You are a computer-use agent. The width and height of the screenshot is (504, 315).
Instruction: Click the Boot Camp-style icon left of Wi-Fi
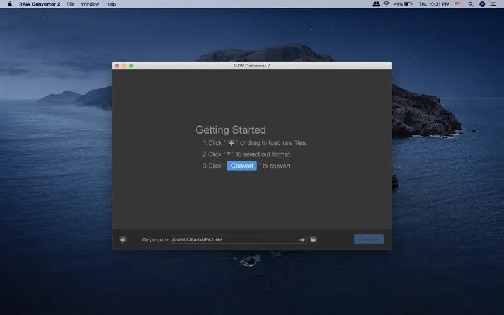(375, 4)
